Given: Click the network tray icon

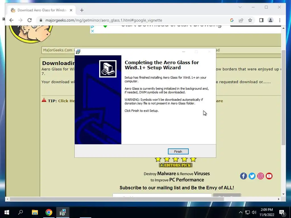Looking at the screenshot, I should (248, 212).
